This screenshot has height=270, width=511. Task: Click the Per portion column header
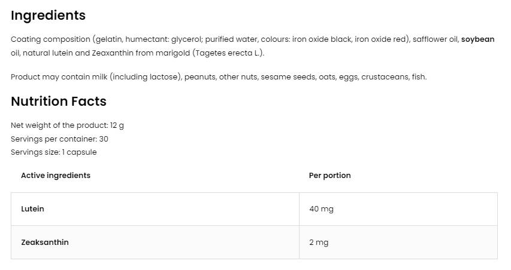329,176
